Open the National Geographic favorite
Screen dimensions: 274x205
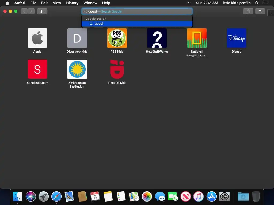(197, 38)
